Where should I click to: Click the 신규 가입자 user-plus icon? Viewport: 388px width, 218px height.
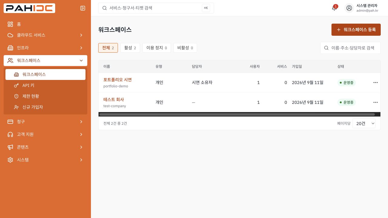16,107
